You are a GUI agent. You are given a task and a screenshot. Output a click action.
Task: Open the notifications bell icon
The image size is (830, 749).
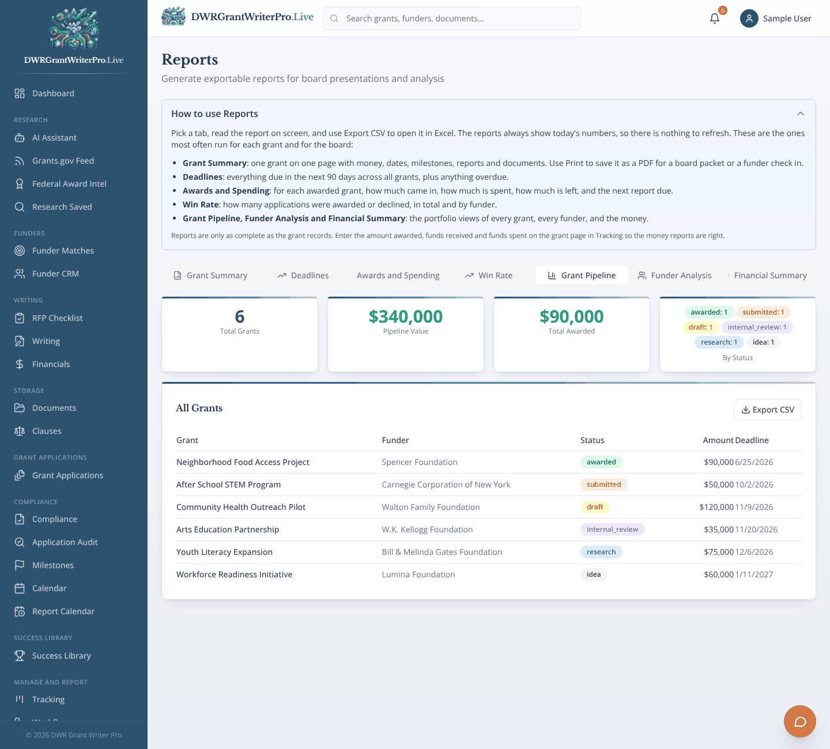point(715,18)
